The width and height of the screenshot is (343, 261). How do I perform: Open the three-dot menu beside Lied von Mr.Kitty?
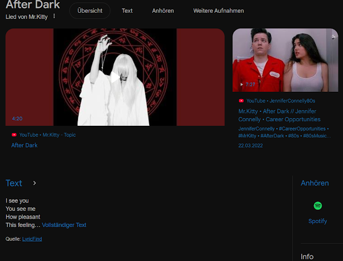coord(54,16)
